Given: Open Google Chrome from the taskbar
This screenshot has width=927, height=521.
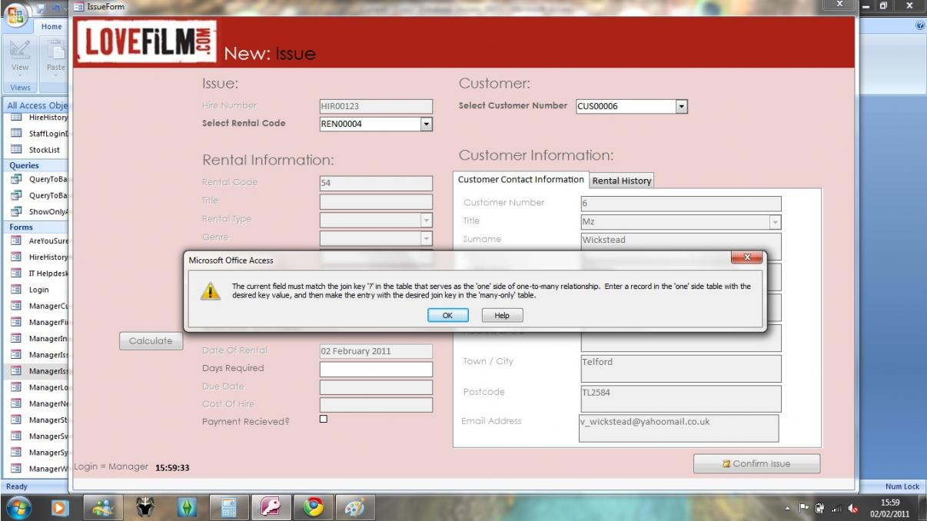Looking at the screenshot, I should (314, 507).
